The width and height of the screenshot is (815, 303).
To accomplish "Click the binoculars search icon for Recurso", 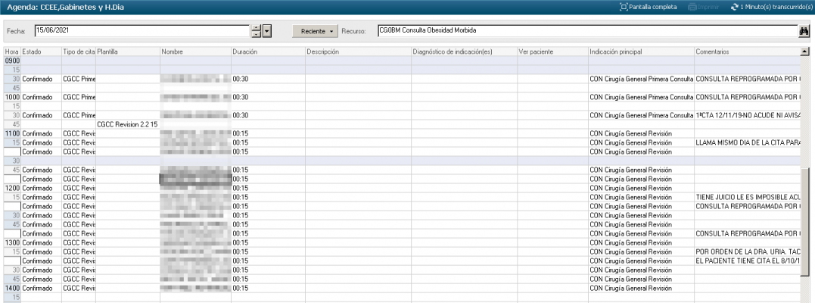I will click(x=804, y=31).
